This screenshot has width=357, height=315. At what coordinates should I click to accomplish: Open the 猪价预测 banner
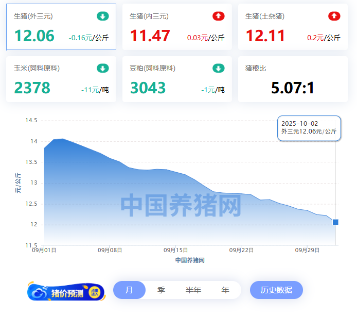tap(67, 293)
